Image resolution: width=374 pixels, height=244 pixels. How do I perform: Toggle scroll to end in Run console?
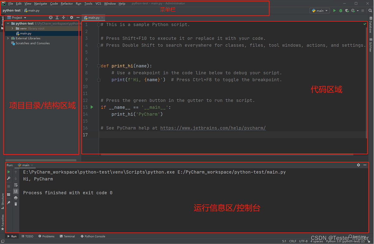pyautogui.click(x=16, y=191)
